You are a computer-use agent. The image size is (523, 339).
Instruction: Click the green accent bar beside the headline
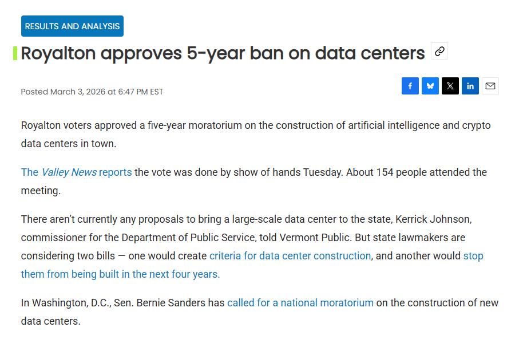point(15,53)
